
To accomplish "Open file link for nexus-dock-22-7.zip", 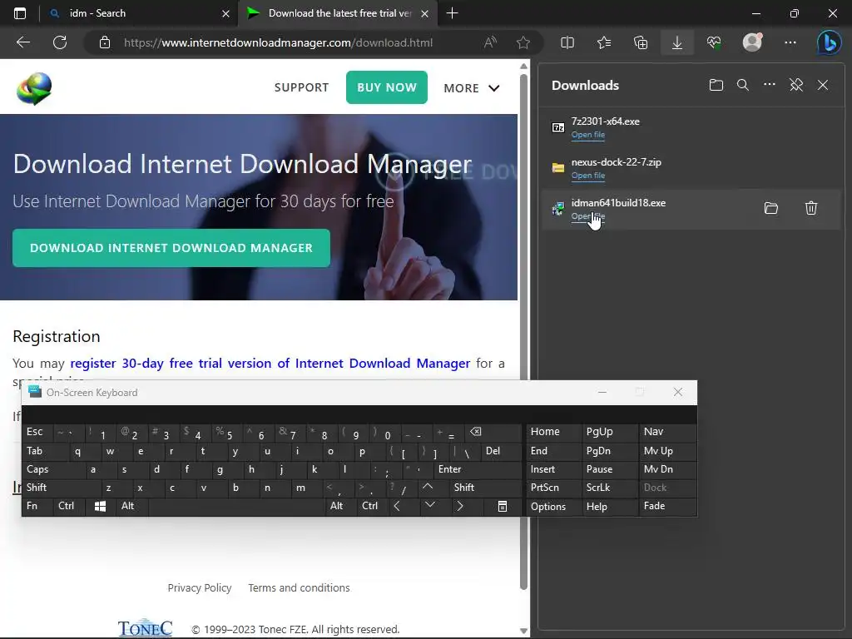I will click(588, 176).
